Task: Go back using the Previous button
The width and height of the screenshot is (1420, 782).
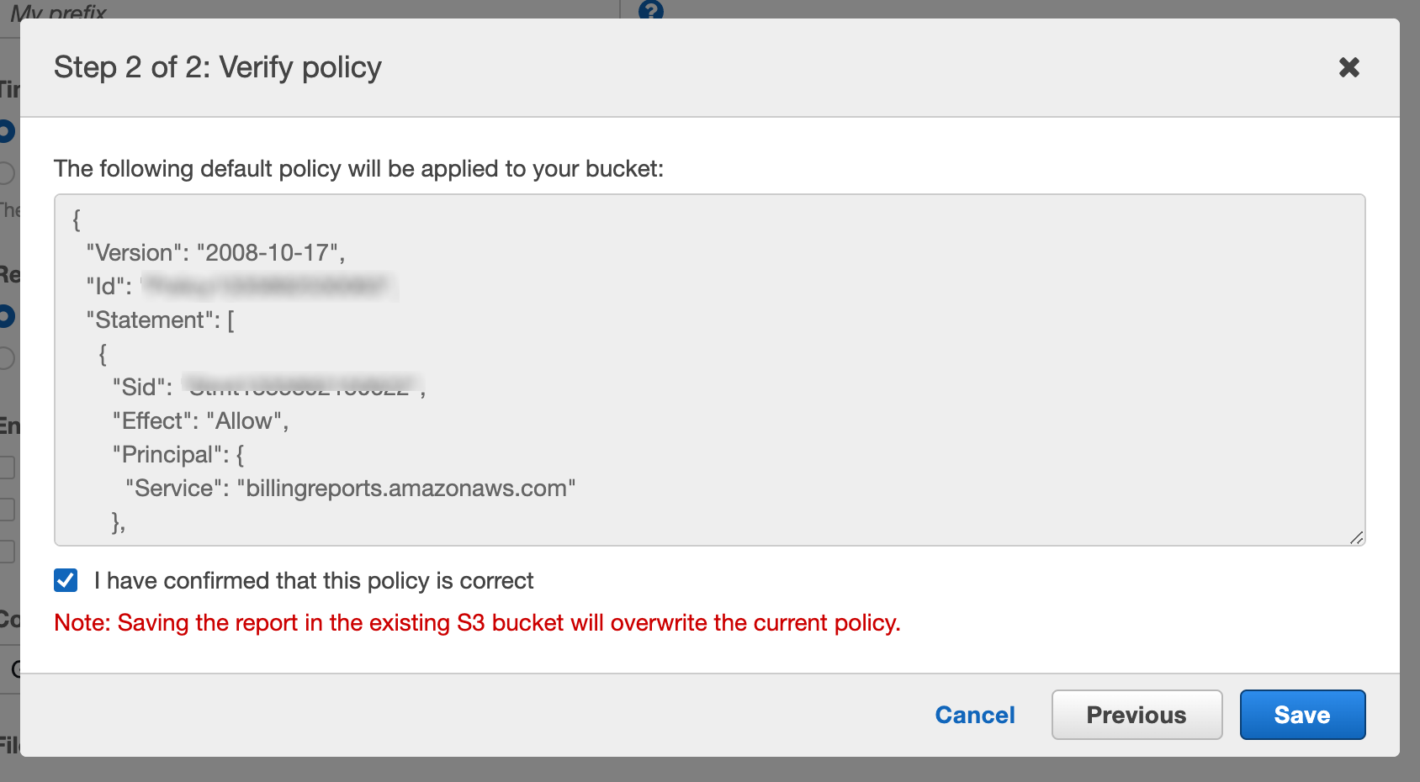Action: coord(1136,714)
